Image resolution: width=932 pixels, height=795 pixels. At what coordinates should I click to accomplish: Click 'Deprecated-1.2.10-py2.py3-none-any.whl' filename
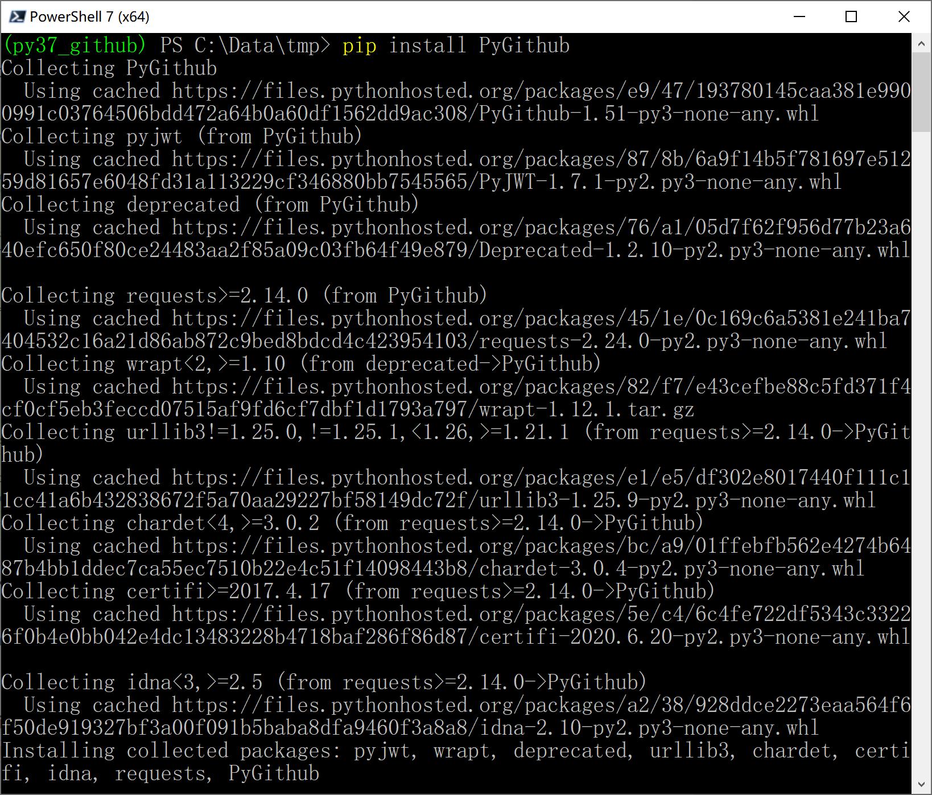tap(694, 250)
